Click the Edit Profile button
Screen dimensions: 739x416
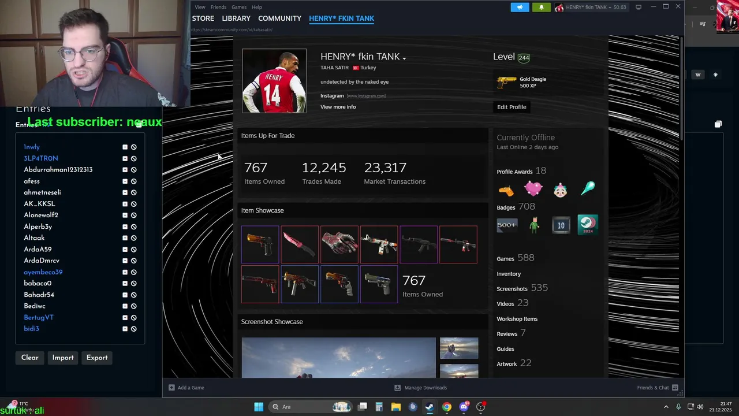(x=512, y=107)
